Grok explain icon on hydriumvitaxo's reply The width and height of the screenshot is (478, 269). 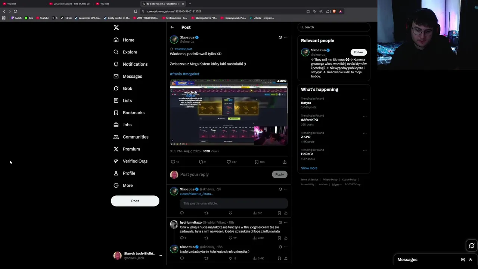[280, 222]
